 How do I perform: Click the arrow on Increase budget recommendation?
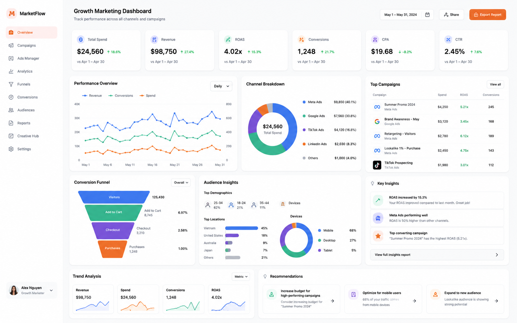coord(332,301)
